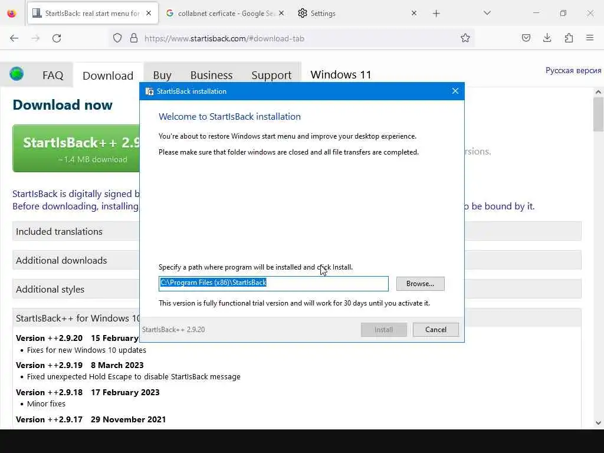
Task: Click the StartIsBack++ 2.9.20 version label
Action: pos(173,330)
